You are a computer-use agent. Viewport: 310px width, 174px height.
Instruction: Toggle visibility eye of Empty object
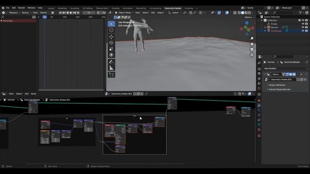(x=303, y=24)
